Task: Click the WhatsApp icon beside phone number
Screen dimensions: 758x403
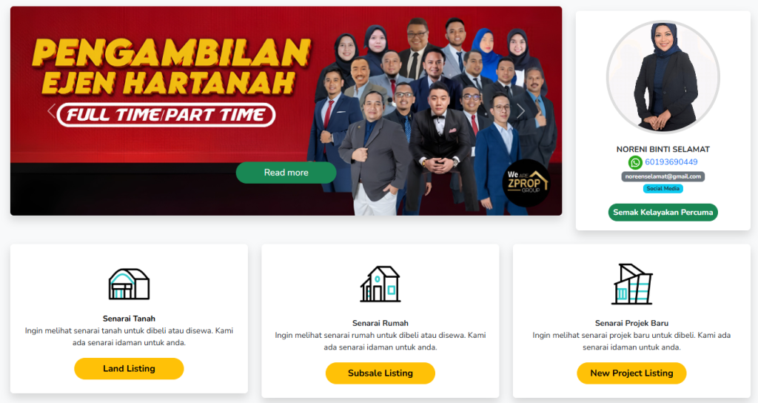Action: pos(635,162)
